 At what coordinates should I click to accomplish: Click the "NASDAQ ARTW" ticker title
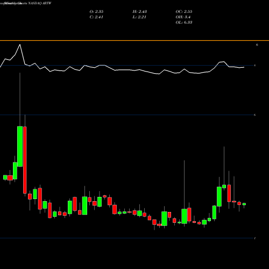40,3
